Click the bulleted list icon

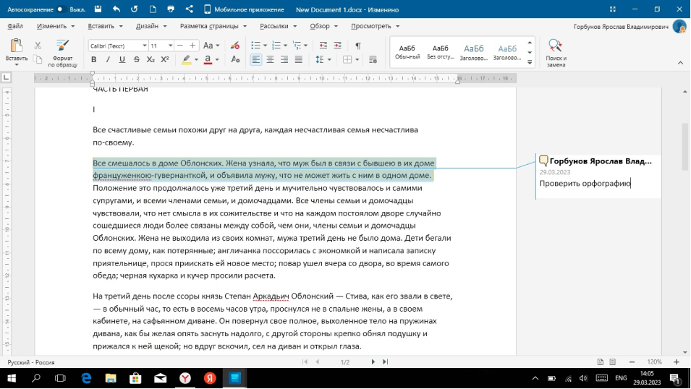click(x=255, y=46)
